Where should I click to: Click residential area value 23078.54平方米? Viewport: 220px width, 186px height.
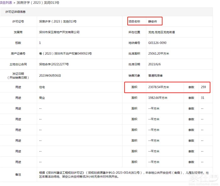click(x=161, y=87)
